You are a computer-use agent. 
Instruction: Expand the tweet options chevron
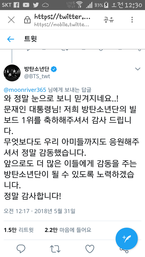pos(138,69)
